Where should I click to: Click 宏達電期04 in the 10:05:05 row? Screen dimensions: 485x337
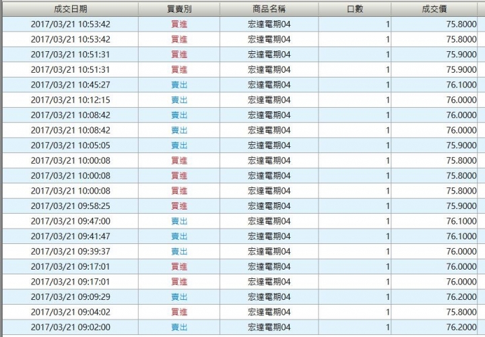[x=269, y=146]
